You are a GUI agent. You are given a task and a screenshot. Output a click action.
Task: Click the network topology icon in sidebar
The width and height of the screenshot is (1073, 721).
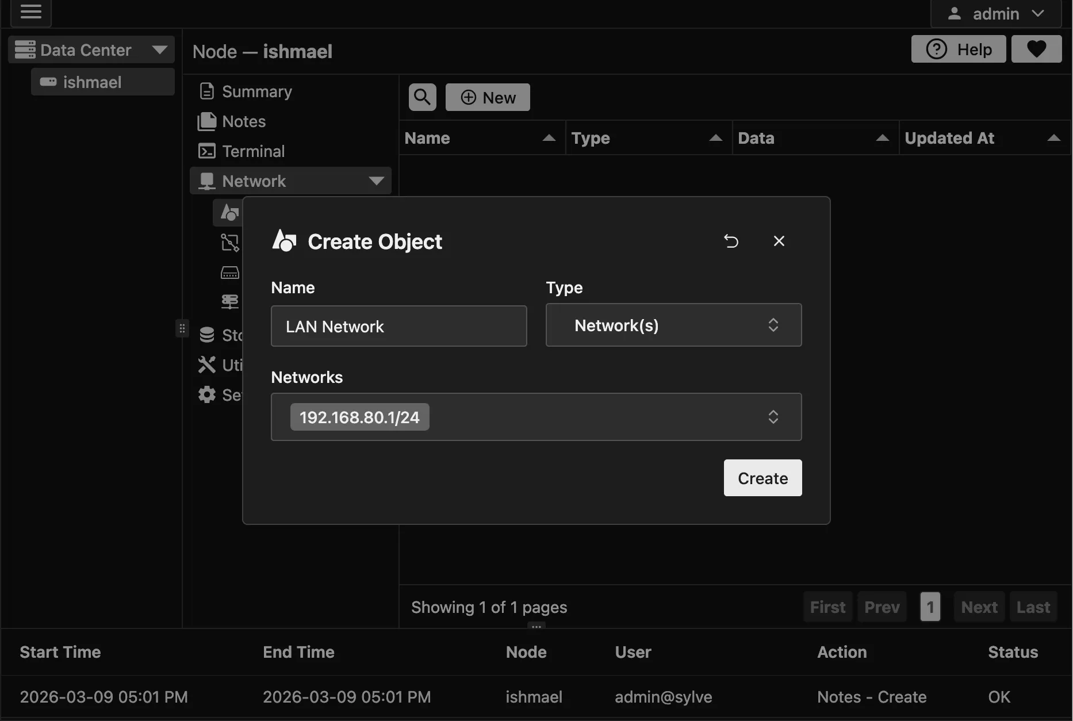[x=229, y=243]
